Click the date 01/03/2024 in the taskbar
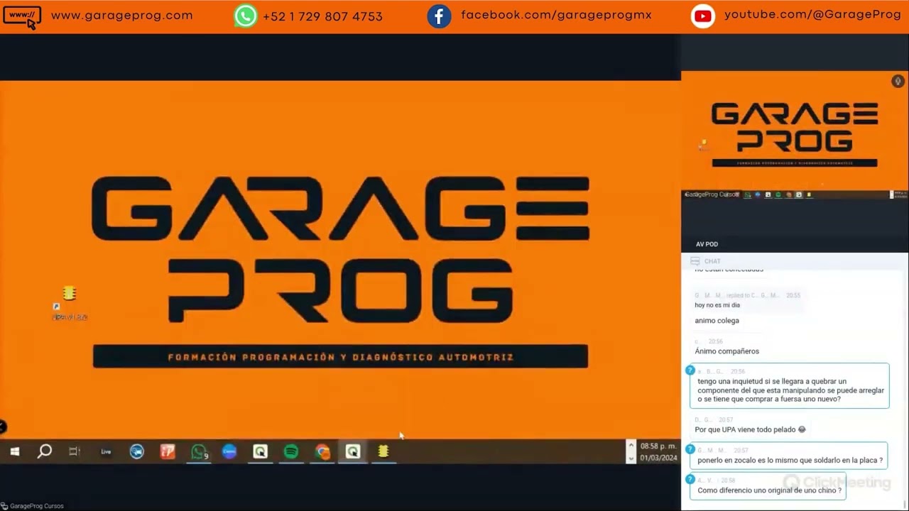909x511 pixels. pyautogui.click(x=658, y=458)
